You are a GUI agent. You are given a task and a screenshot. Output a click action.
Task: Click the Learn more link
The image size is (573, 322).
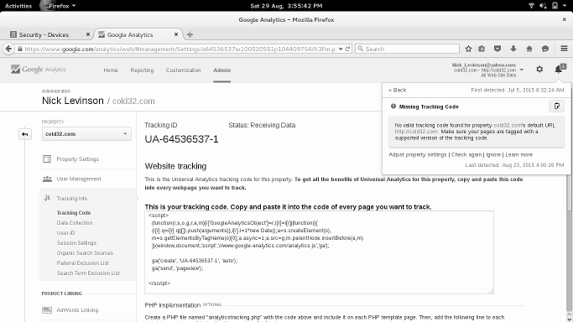point(519,154)
